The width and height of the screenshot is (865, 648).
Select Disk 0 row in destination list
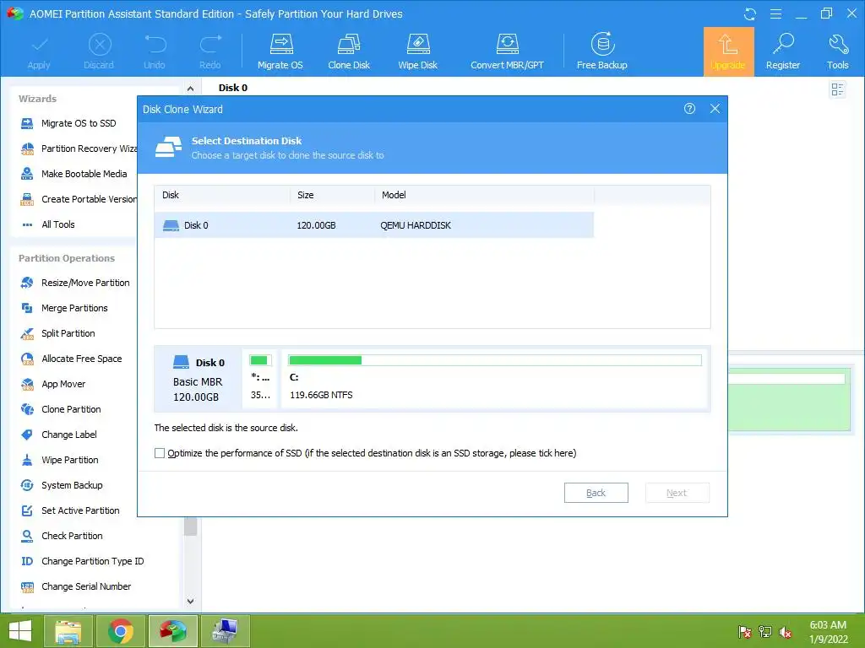point(374,224)
